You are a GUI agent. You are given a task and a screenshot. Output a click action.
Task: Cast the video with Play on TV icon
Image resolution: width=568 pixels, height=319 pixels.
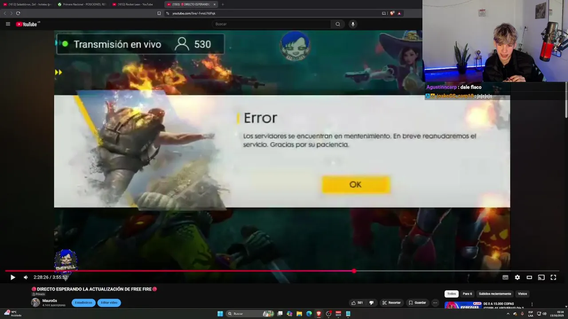(541, 277)
